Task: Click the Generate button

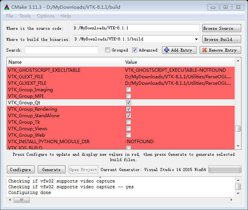Action: pos(51,170)
